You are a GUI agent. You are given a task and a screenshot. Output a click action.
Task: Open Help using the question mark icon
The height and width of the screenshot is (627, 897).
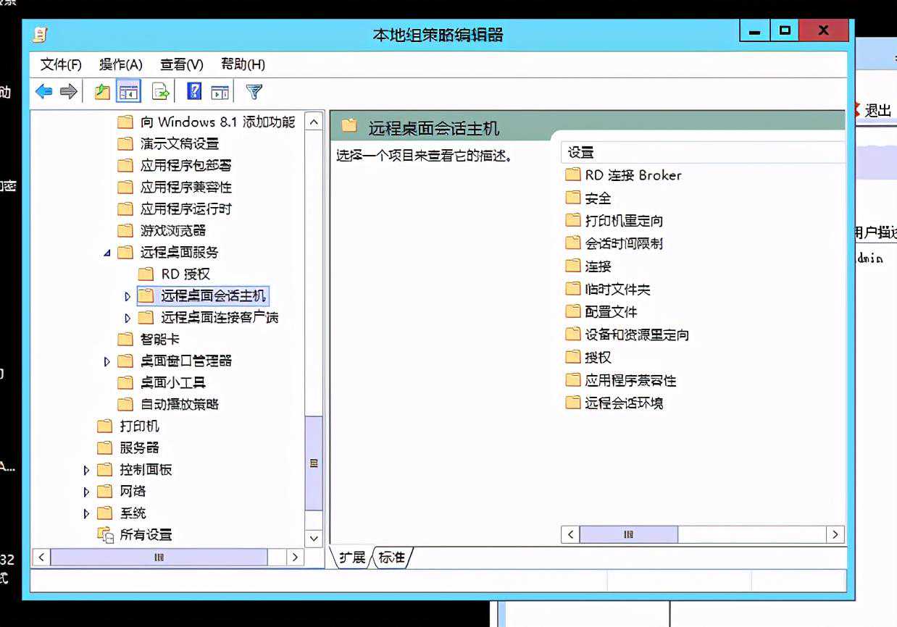(x=194, y=92)
